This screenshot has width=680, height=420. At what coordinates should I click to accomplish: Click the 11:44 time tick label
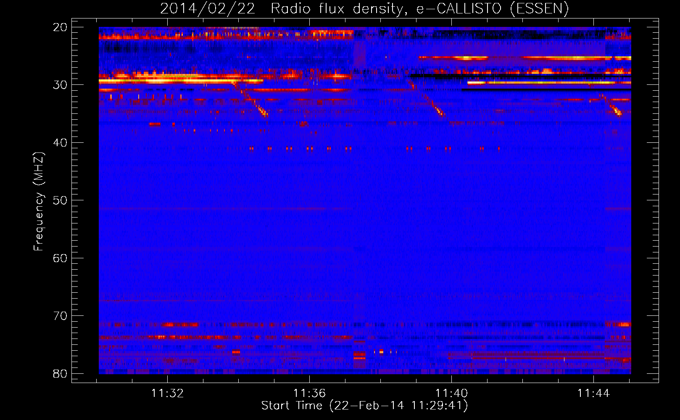(593, 394)
